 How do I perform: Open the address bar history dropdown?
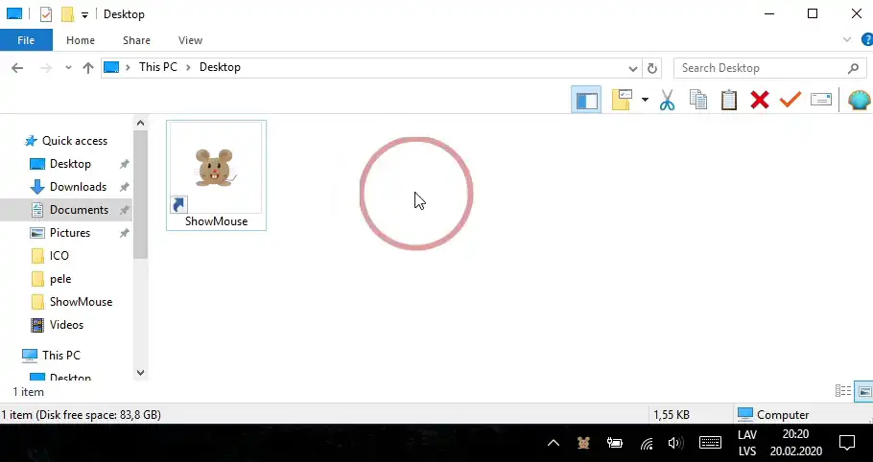(x=633, y=68)
